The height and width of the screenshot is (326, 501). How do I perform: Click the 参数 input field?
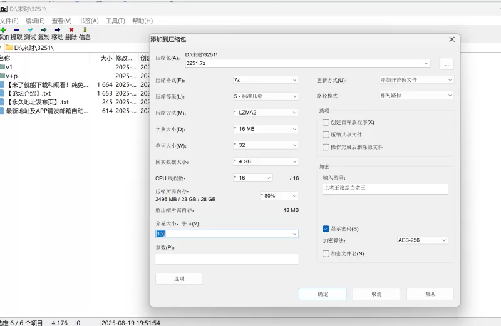click(x=227, y=259)
